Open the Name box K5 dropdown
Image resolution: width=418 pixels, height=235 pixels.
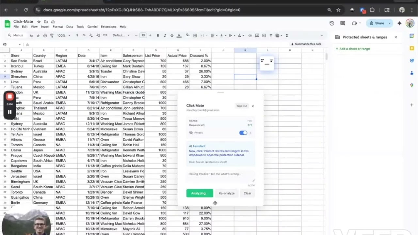pos(20,44)
